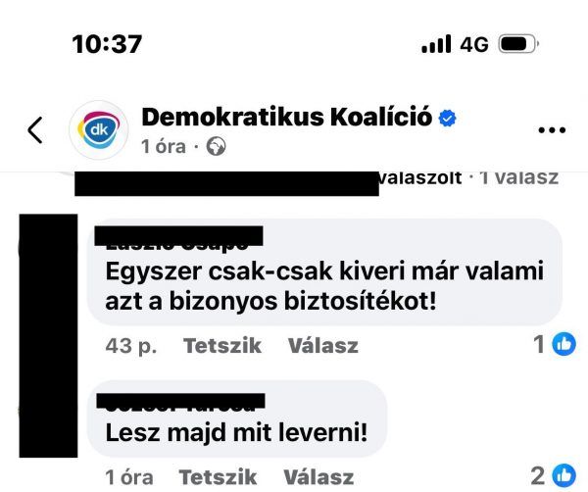Tap the '1 óra' post timestamp
588x492 pixels.
(163, 146)
